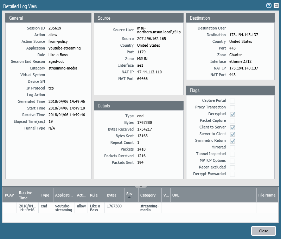
Task: Click the PCAP column header
Action: click(9, 195)
